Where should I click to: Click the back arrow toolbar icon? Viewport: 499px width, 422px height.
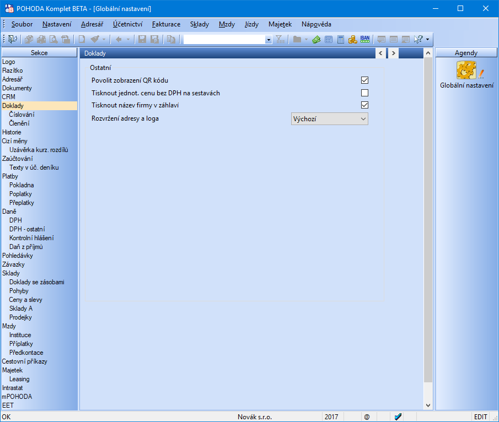(x=119, y=39)
